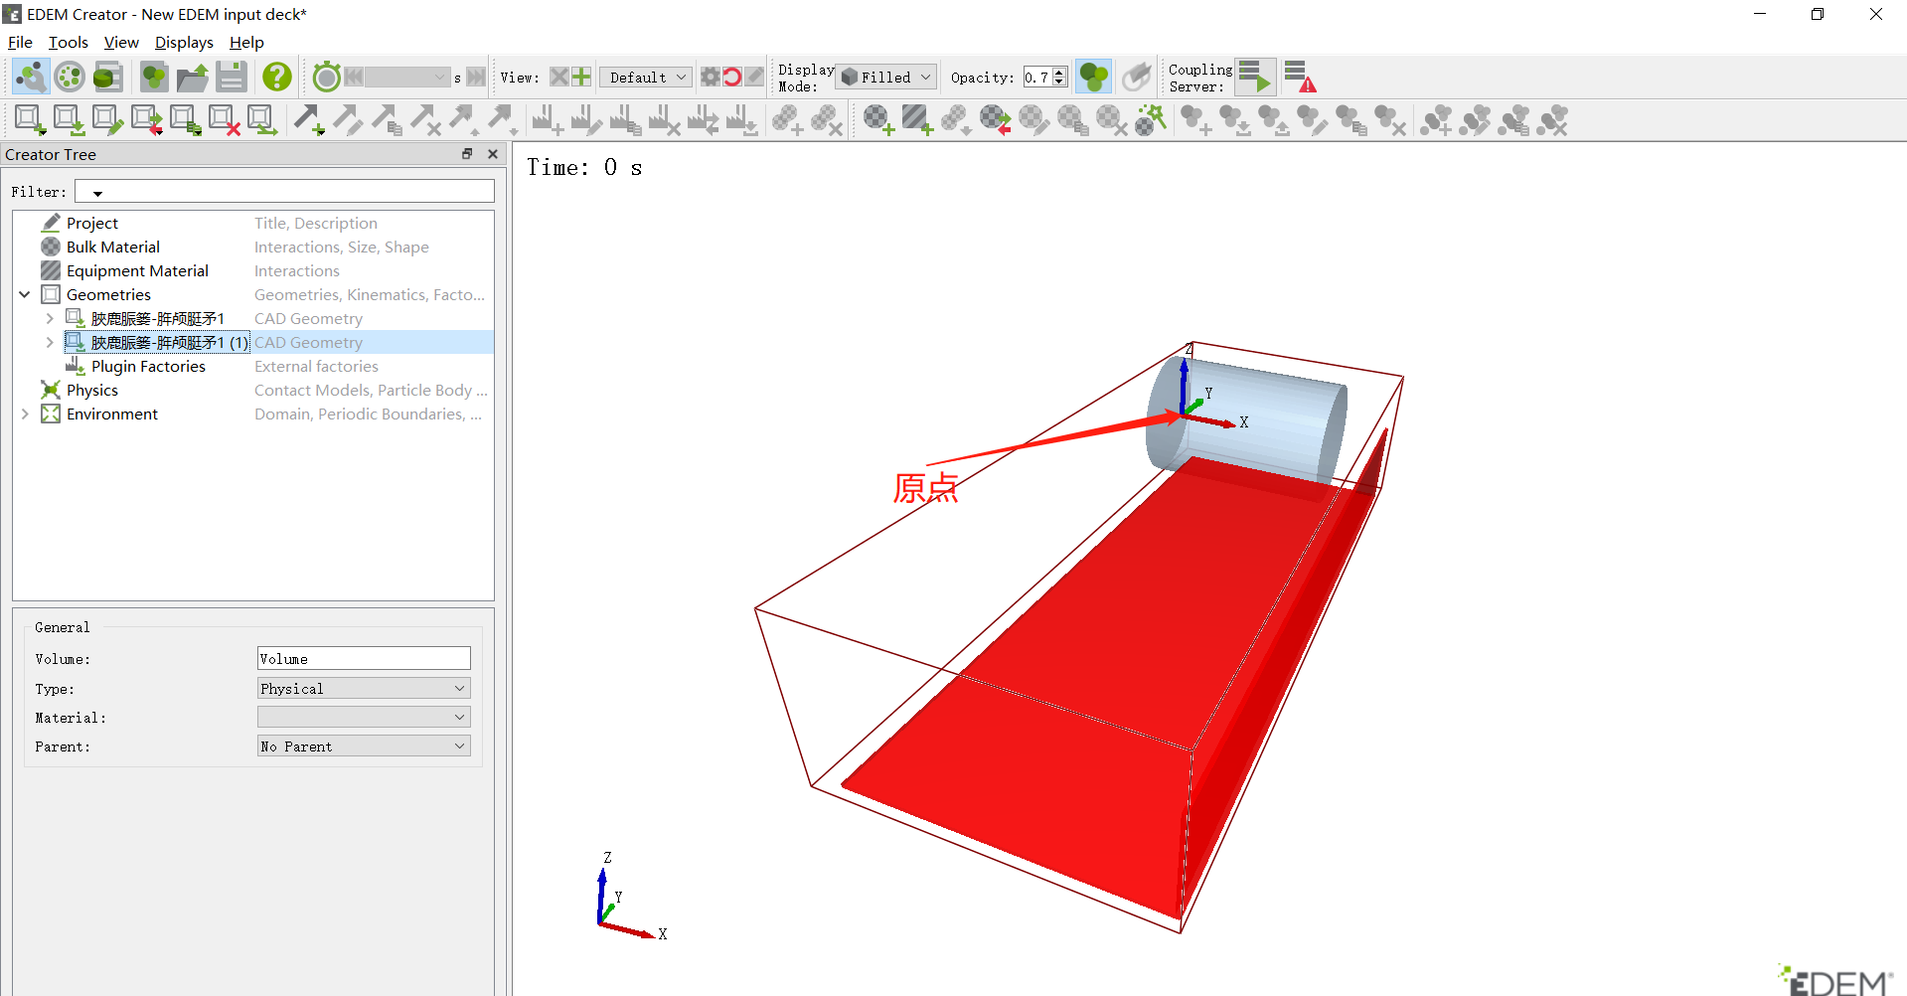Select the Environment tree item
Image resolution: width=1907 pixels, height=996 pixels.
click(x=112, y=415)
